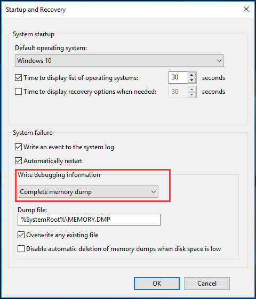Click recovery options time up arrow
The image size is (256, 299).
[191, 89]
